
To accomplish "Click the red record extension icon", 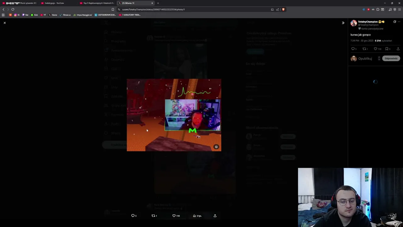I will [x=368, y=9].
